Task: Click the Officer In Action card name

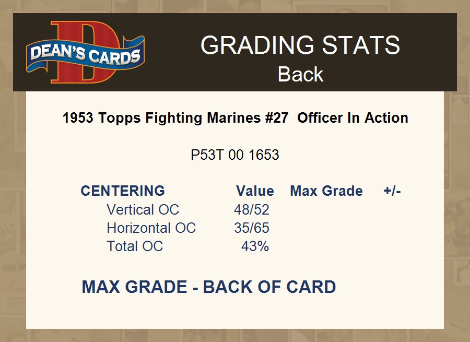Action: [352, 118]
